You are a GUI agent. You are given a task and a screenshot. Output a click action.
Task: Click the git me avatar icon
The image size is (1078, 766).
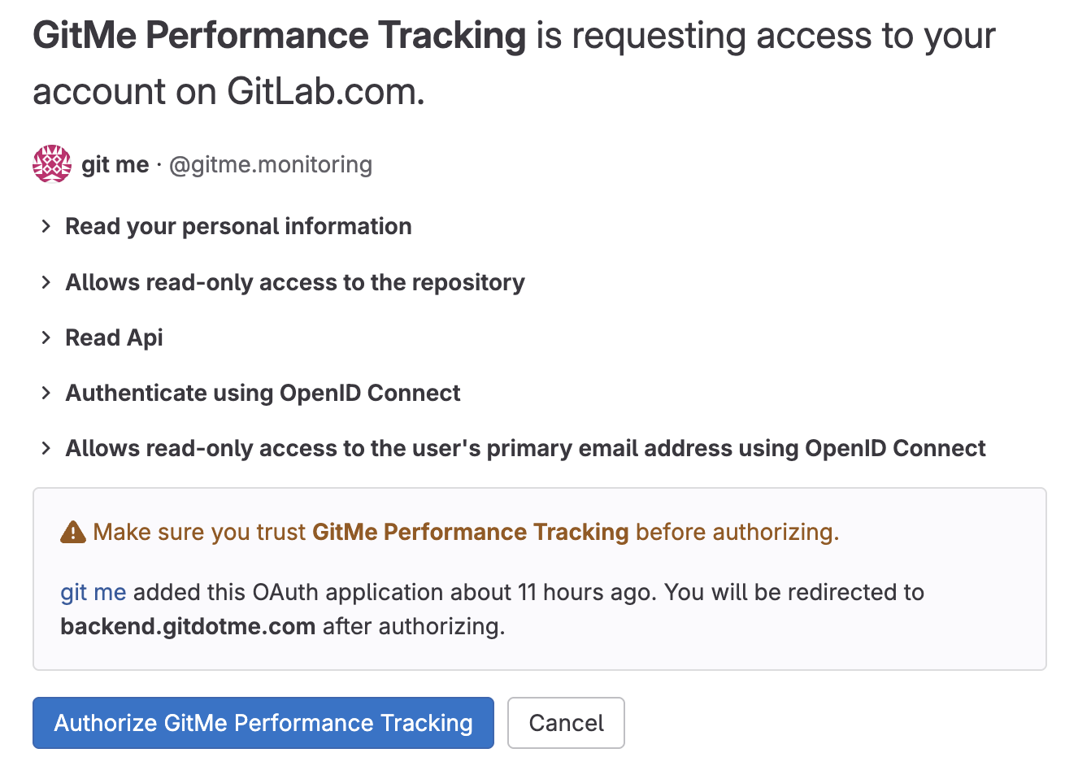click(51, 163)
